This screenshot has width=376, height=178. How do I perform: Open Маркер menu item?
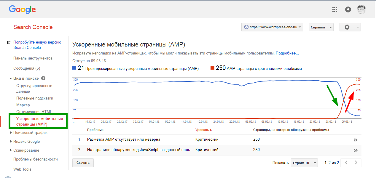[23, 105]
